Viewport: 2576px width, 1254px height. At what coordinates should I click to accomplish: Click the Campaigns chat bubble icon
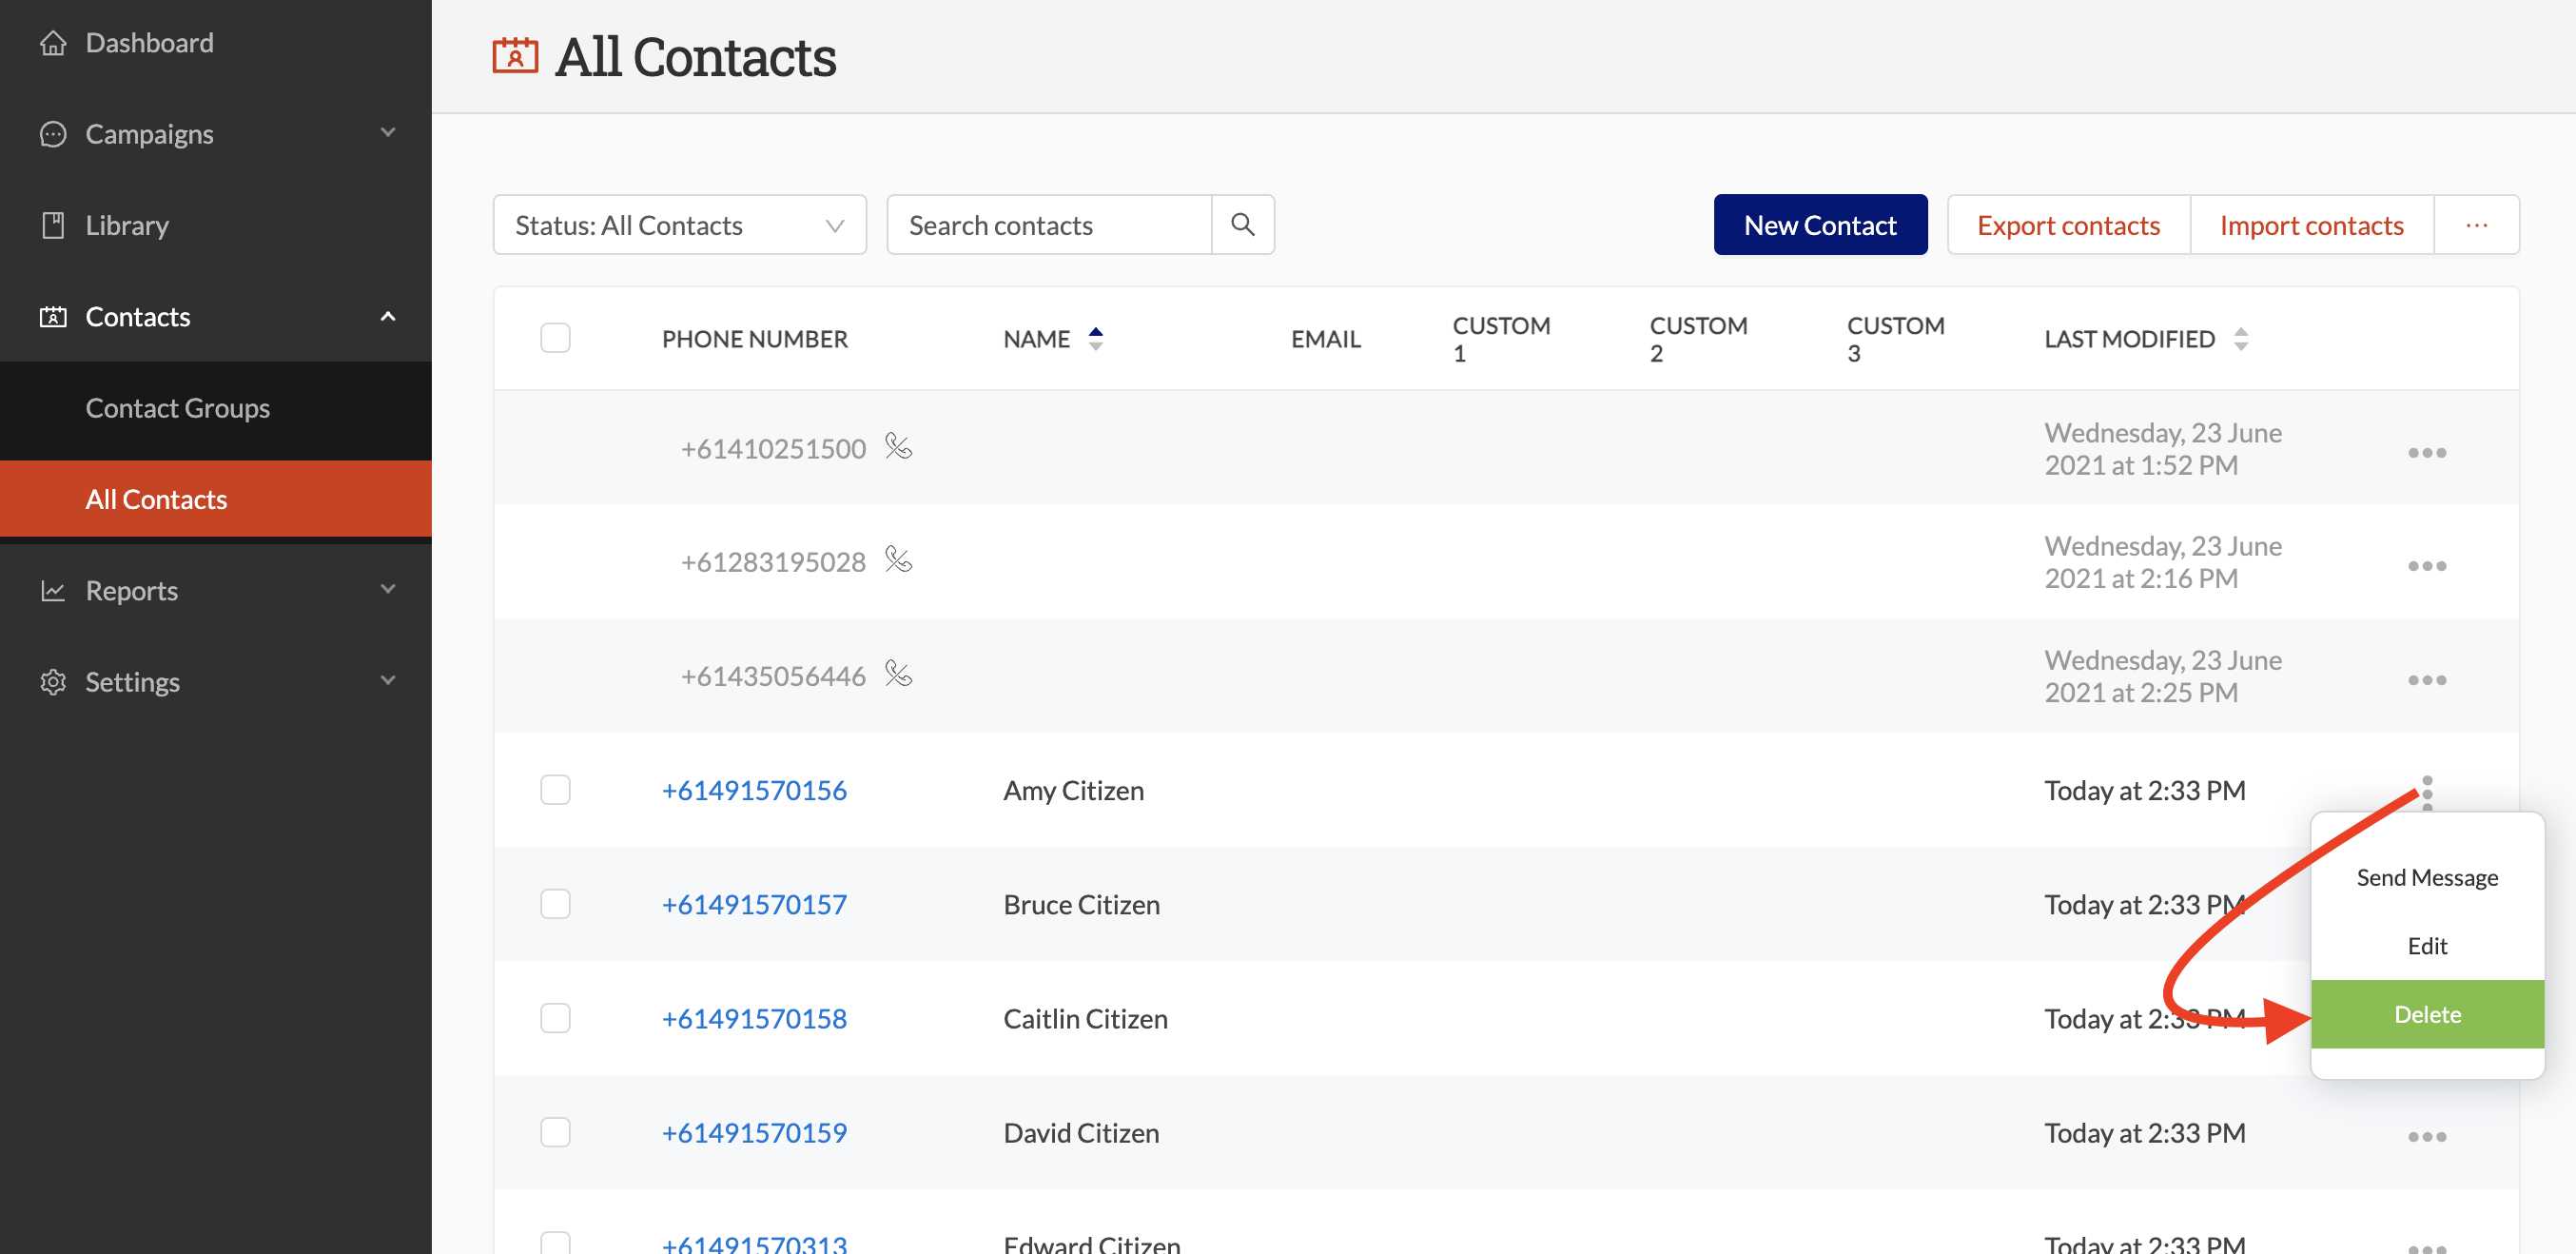point(53,134)
